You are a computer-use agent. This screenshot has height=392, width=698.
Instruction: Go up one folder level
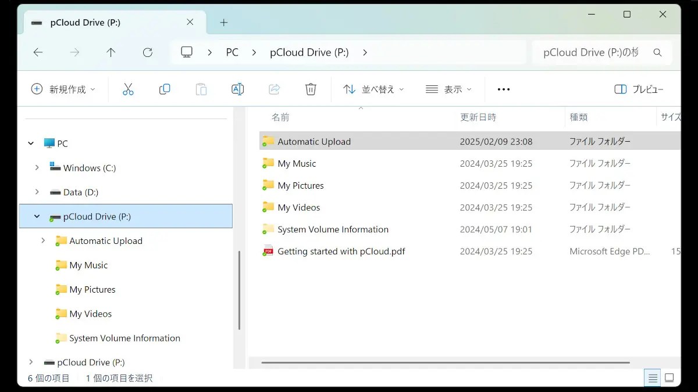coord(111,52)
